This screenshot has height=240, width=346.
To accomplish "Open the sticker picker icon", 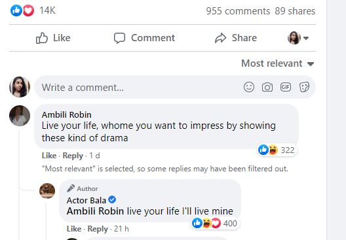I will pos(304,87).
